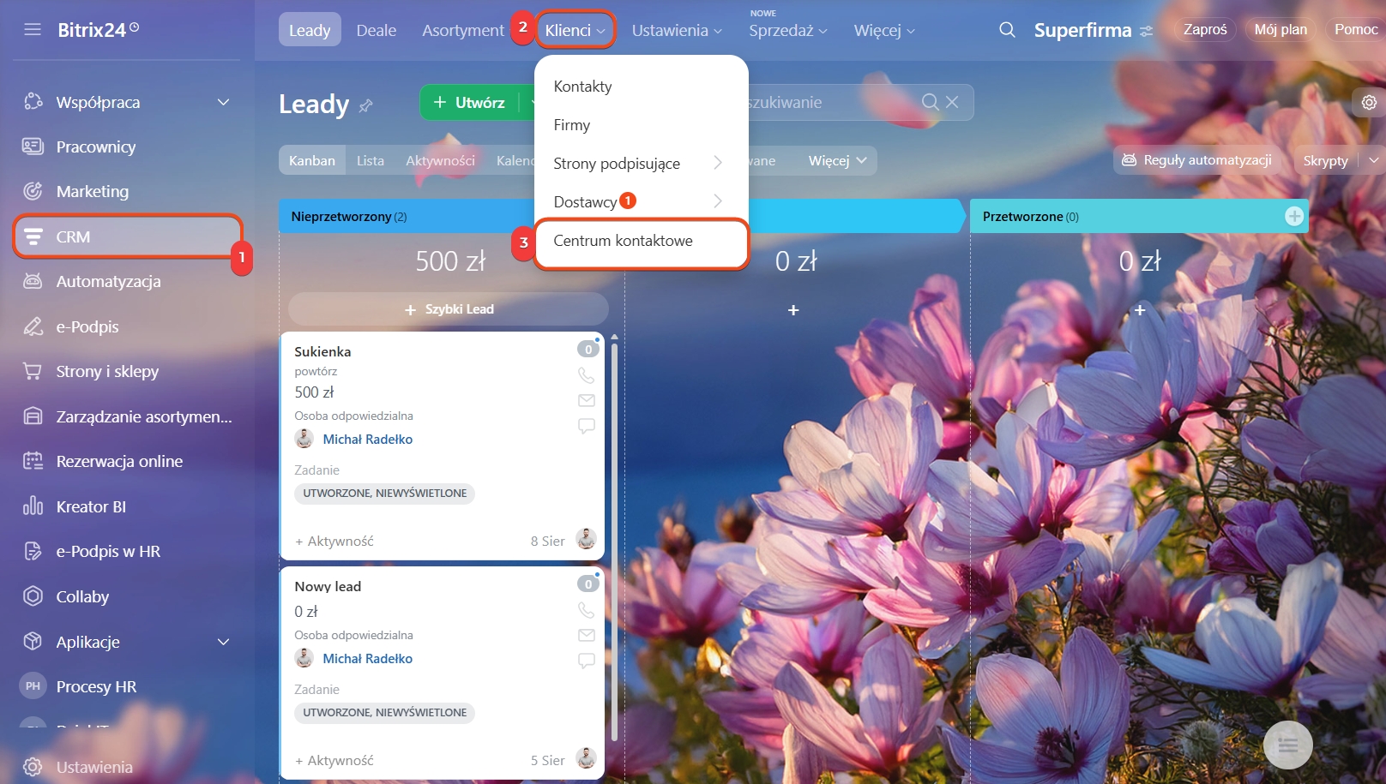
Task: Click the Zaproś button
Action: click(1205, 29)
